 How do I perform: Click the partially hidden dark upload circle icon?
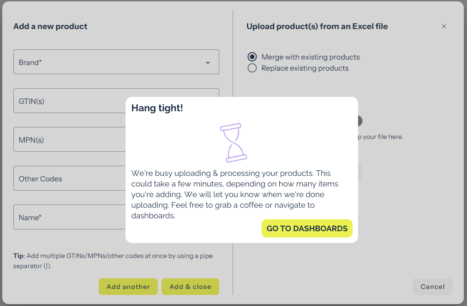[x=360, y=121]
